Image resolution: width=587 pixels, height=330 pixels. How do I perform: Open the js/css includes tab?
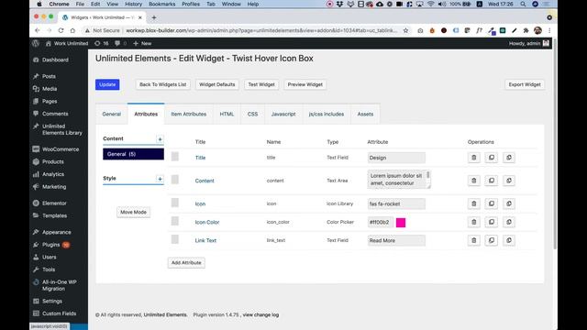pos(327,114)
